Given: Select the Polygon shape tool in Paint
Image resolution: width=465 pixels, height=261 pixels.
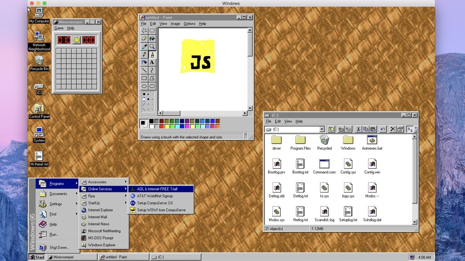Looking at the screenshot, I should point(152,79).
